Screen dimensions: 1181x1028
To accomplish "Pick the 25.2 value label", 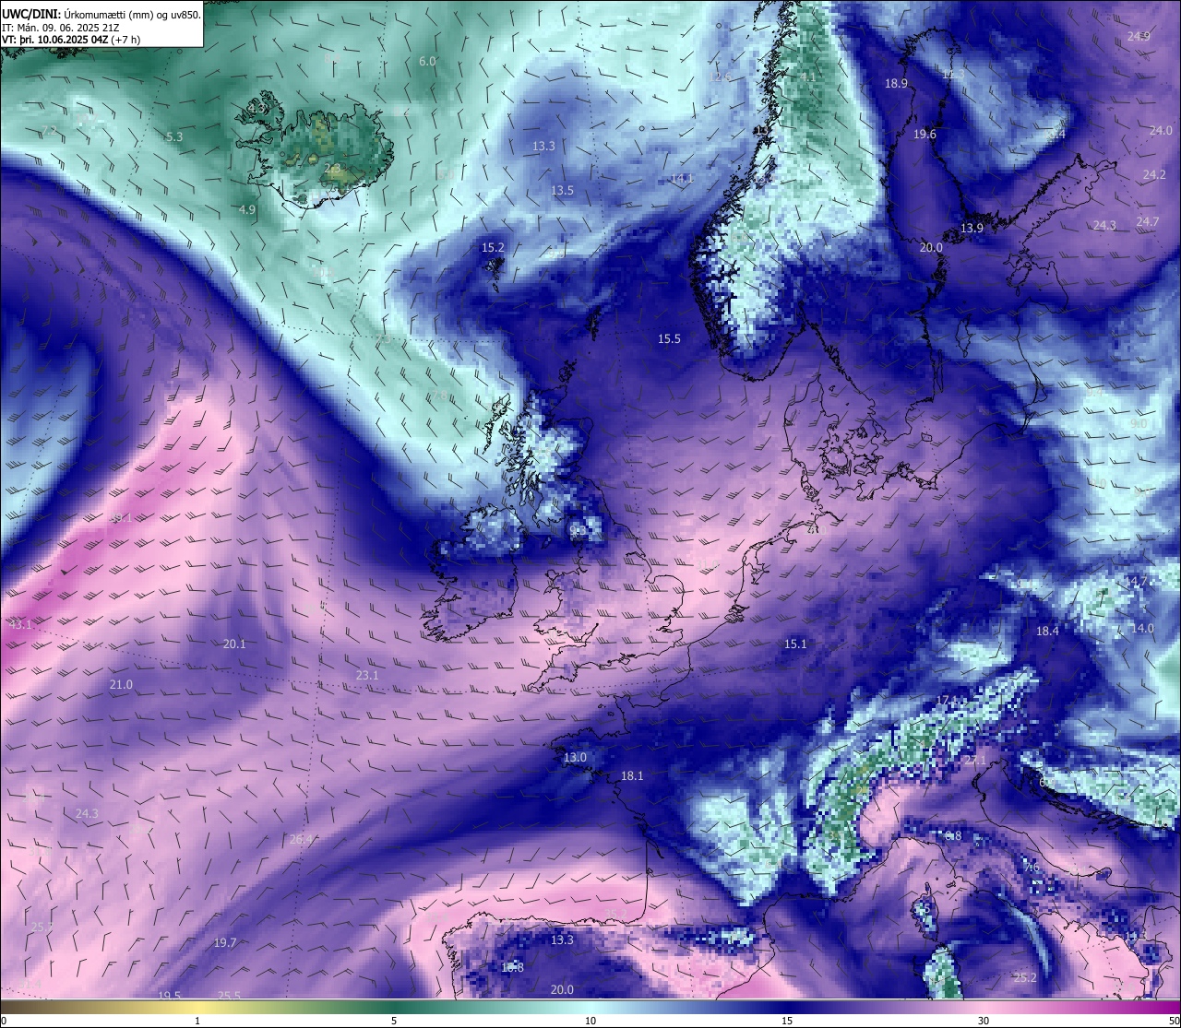I will click(1025, 978).
